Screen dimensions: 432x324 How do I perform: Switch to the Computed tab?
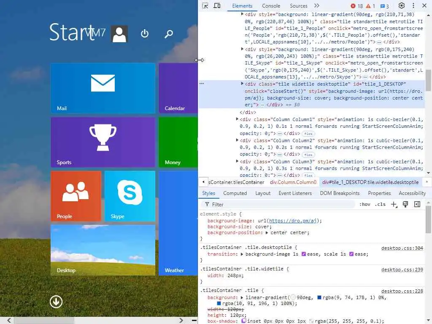(235, 193)
